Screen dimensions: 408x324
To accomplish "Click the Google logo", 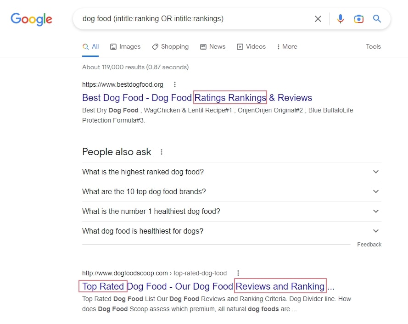I will point(32,19).
